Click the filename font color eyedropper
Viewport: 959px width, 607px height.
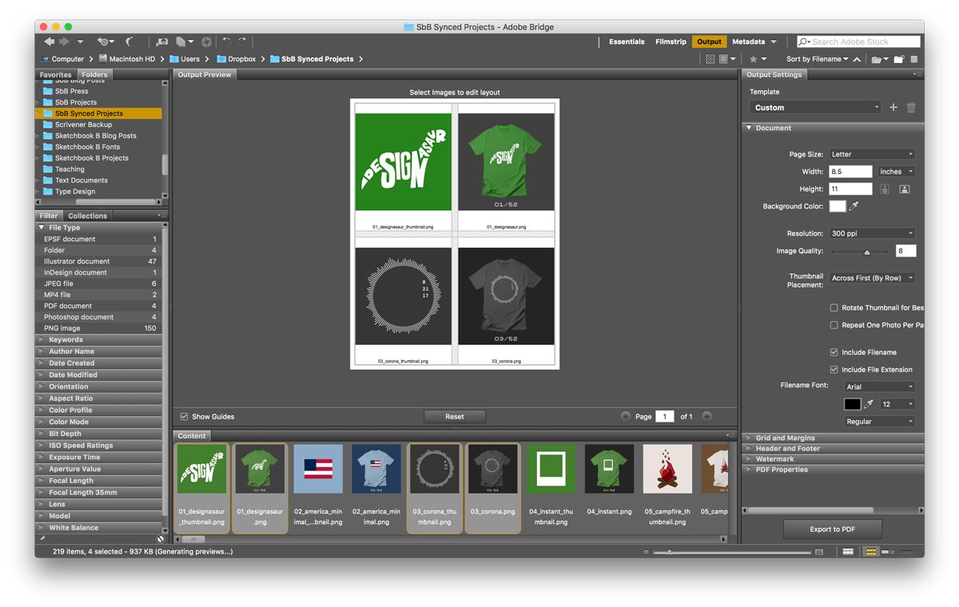tap(869, 404)
